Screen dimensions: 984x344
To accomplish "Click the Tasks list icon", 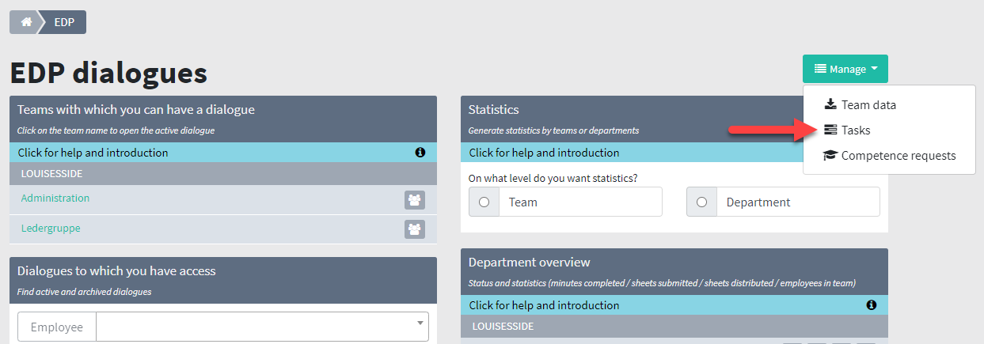I will point(830,130).
